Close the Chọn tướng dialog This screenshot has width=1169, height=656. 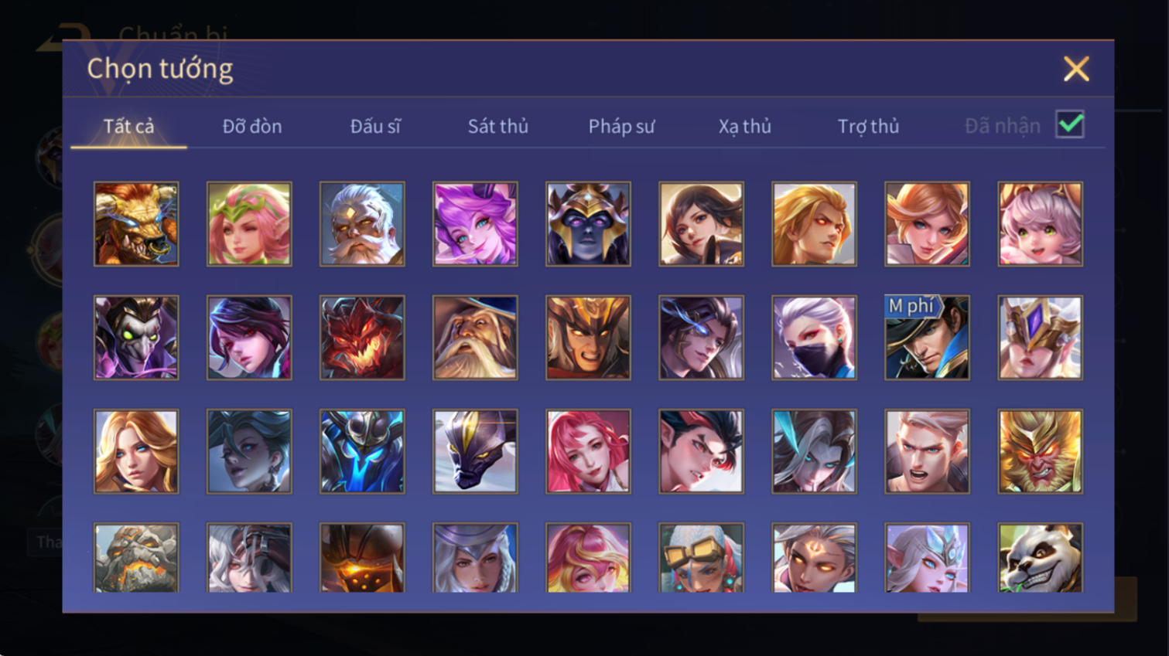pyautogui.click(x=1075, y=70)
